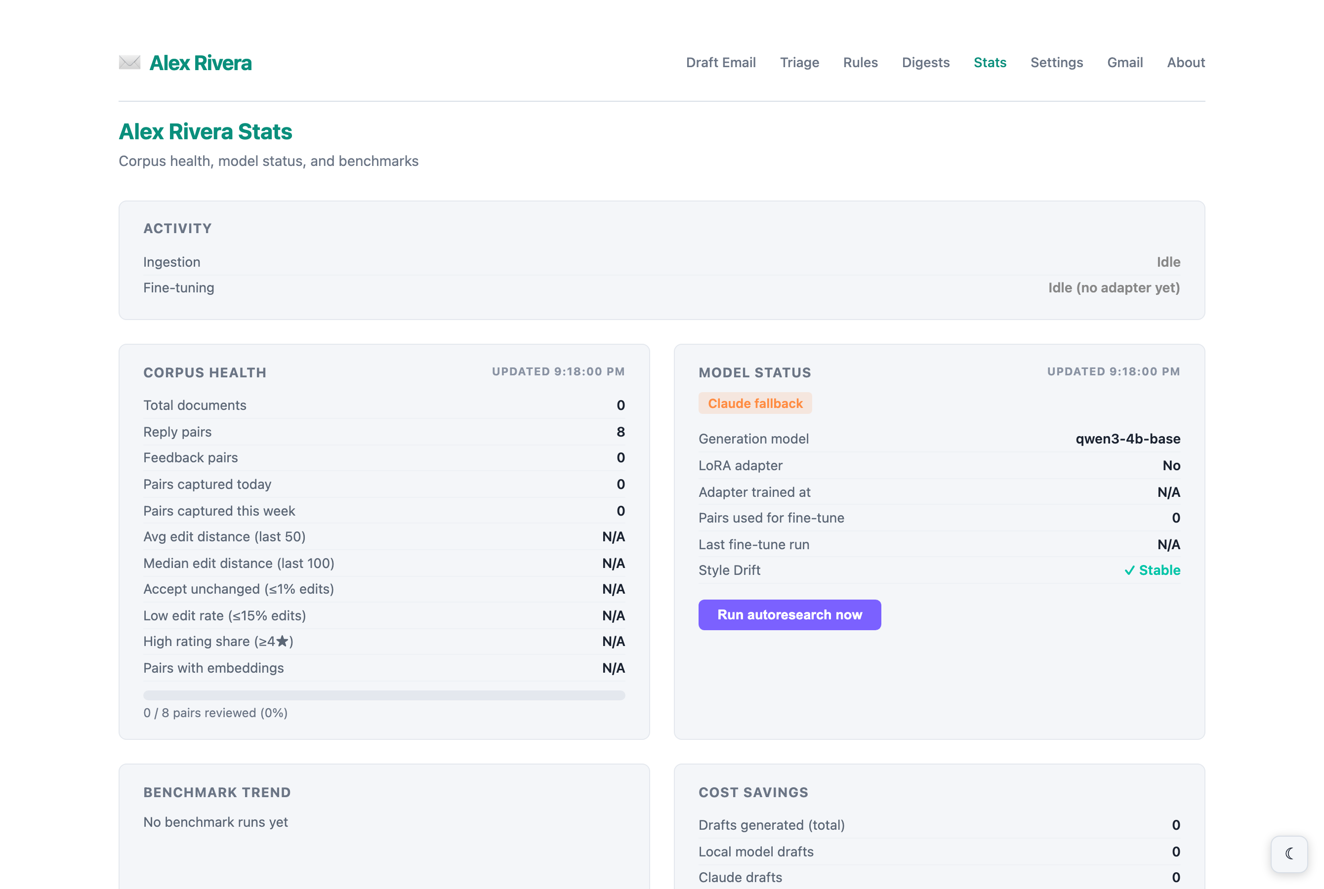Toggle dark mode moon icon
This screenshot has height=889, width=1324.
coord(1289,853)
